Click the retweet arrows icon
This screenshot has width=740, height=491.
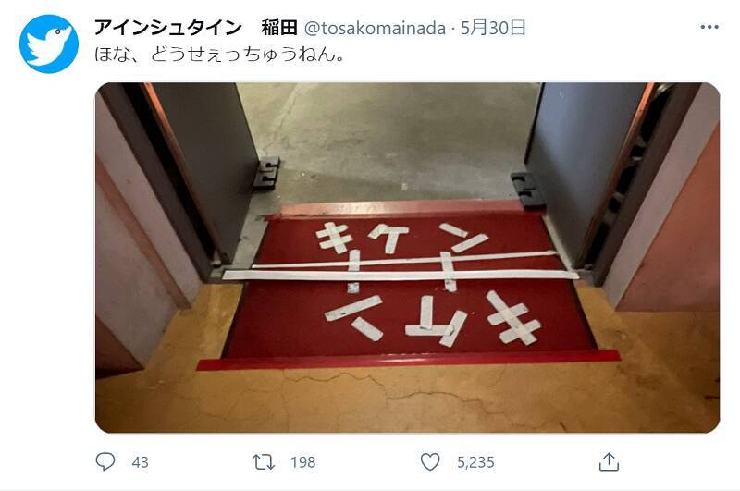[264, 462]
